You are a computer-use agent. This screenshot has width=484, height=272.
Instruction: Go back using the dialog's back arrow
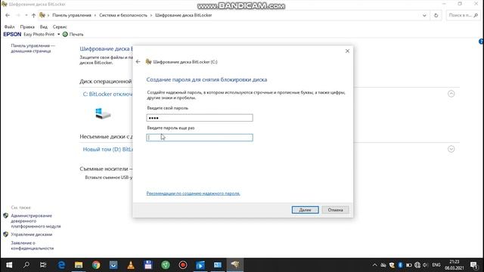(138, 62)
